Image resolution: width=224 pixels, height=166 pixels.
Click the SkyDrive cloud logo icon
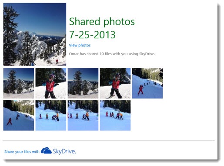tap(46, 151)
